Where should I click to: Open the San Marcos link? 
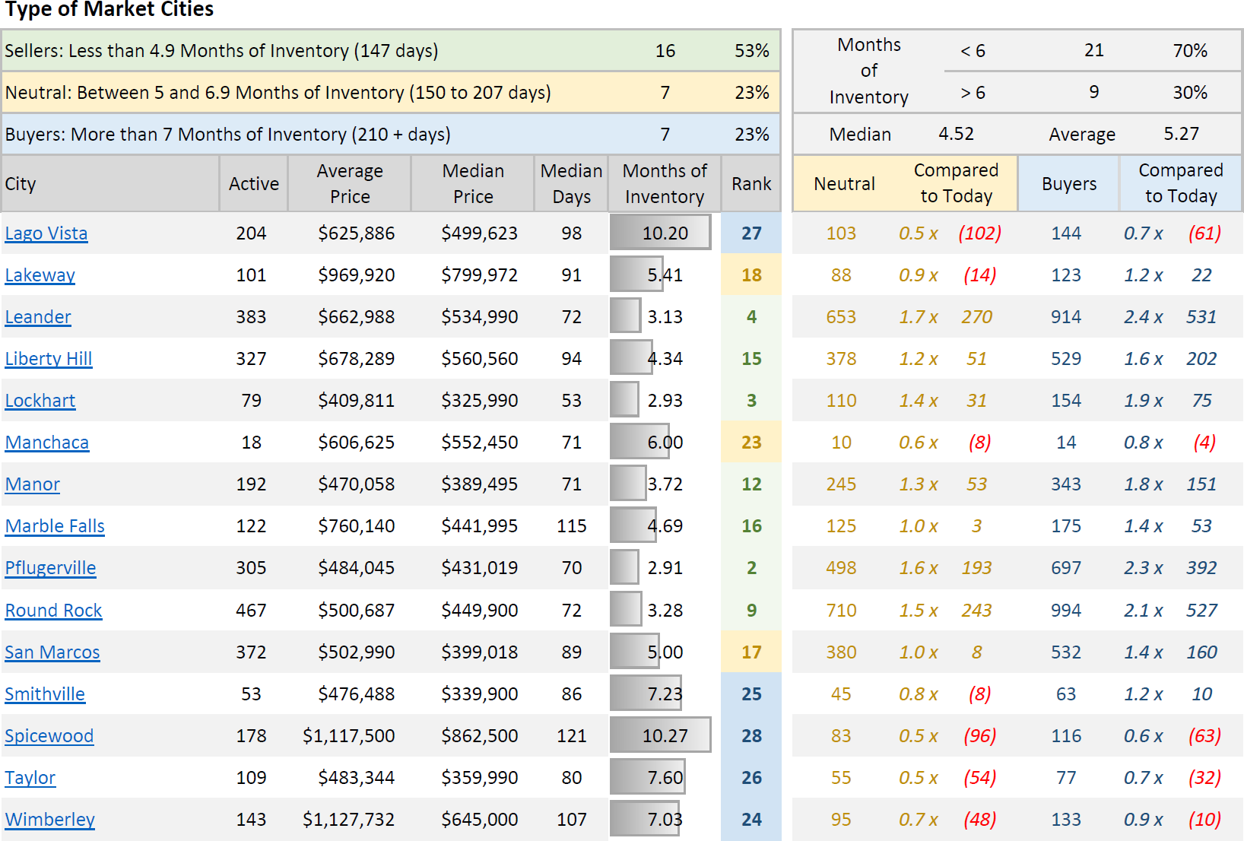(x=52, y=652)
